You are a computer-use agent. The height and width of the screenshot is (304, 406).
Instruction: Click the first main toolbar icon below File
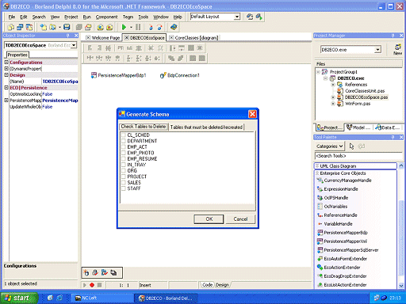[11, 27]
